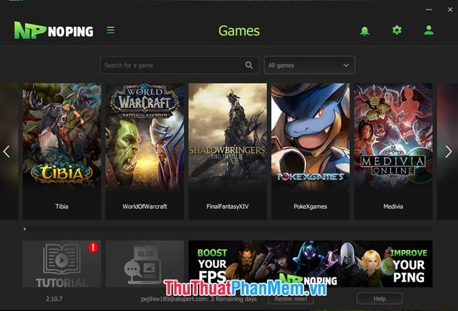Show next games with right chevron

click(448, 152)
